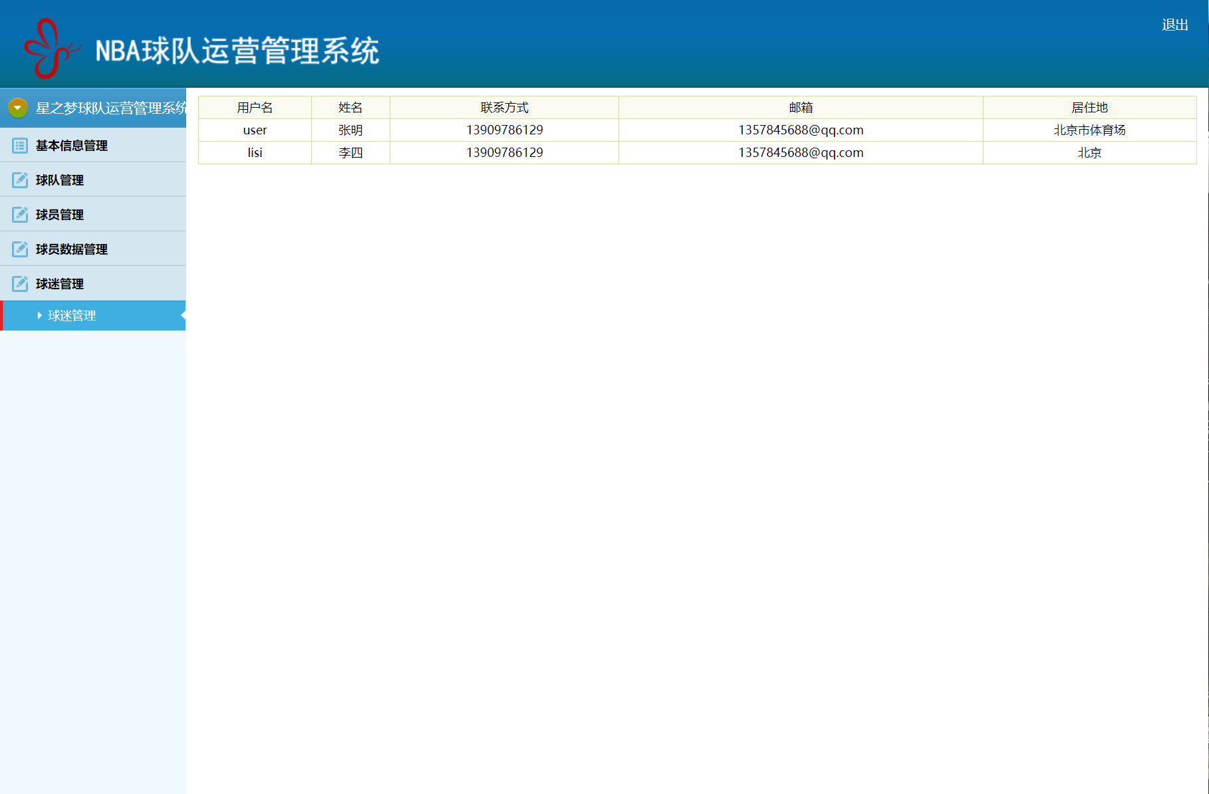
Task: Click the 退出 logout link
Action: click(x=1175, y=24)
